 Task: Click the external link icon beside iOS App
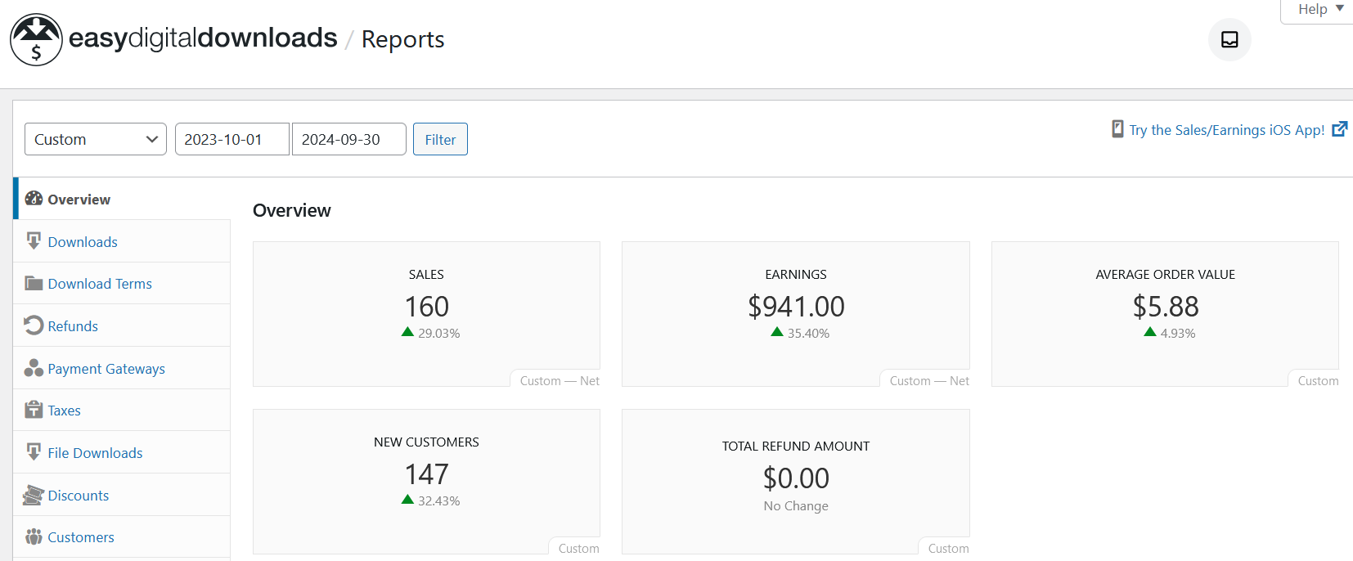[1339, 129]
